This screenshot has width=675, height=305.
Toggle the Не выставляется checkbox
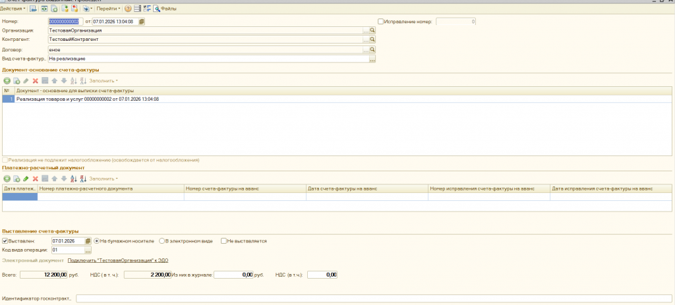tap(224, 241)
